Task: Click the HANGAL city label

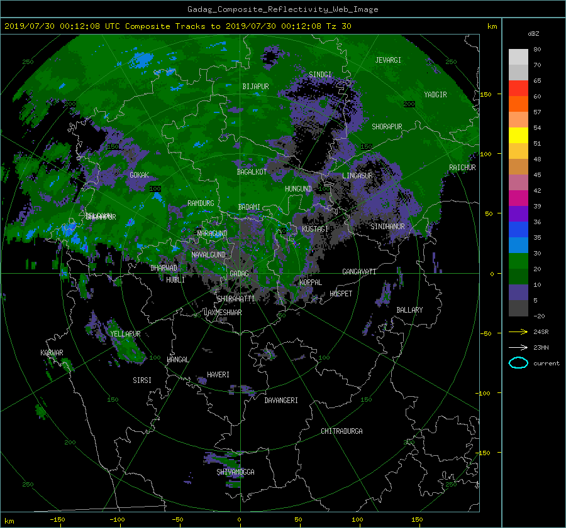Action: coord(177,360)
